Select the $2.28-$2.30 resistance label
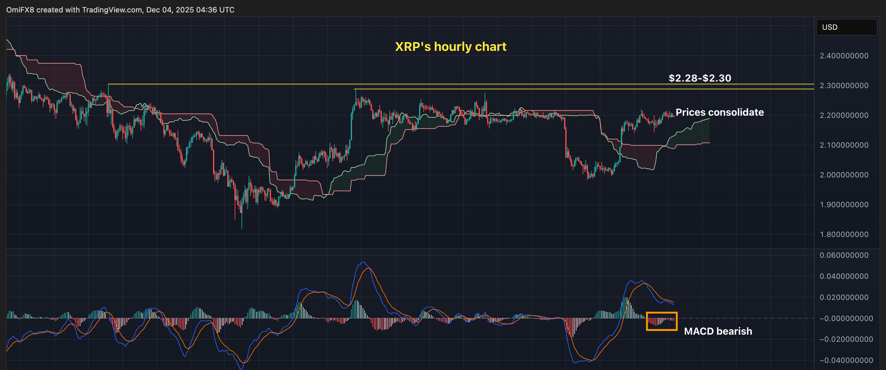 (700, 78)
